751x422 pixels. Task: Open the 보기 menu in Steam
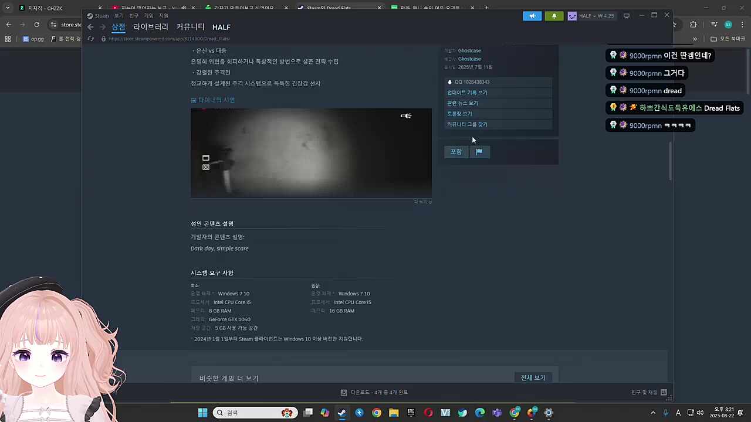(x=119, y=16)
